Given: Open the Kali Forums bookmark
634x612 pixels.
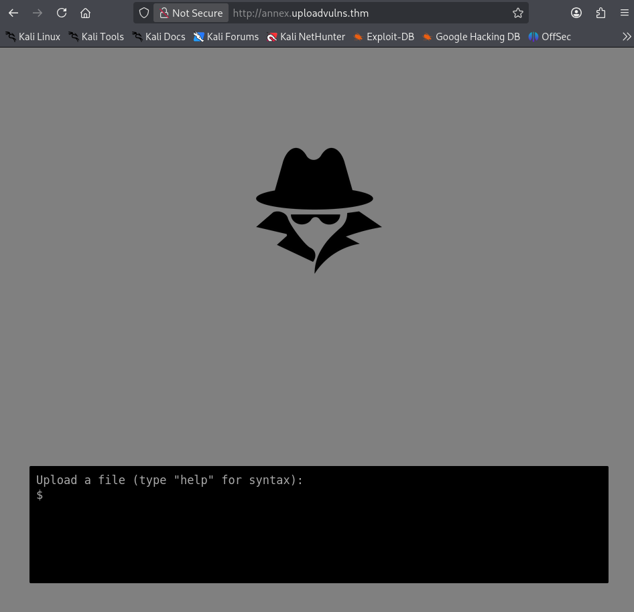Looking at the screenshot, I should click(226, 37).
